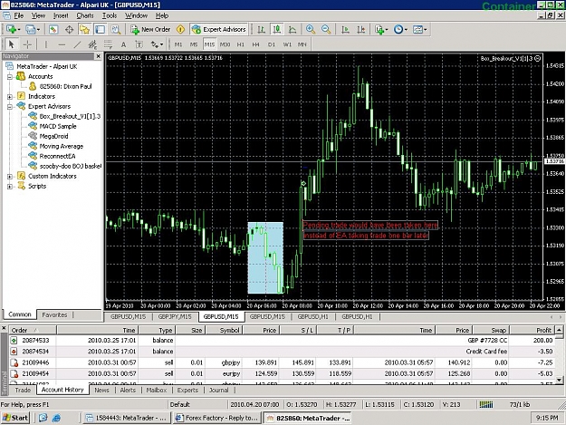Toggle the Expert Advisors button
The image size is (566, 425).
coord(219,30)
